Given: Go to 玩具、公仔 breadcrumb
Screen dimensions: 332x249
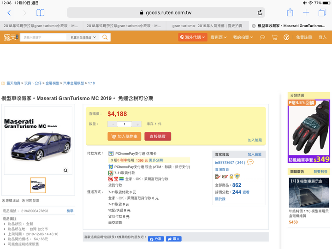Looking at the screenshot, I should point(33,83).
